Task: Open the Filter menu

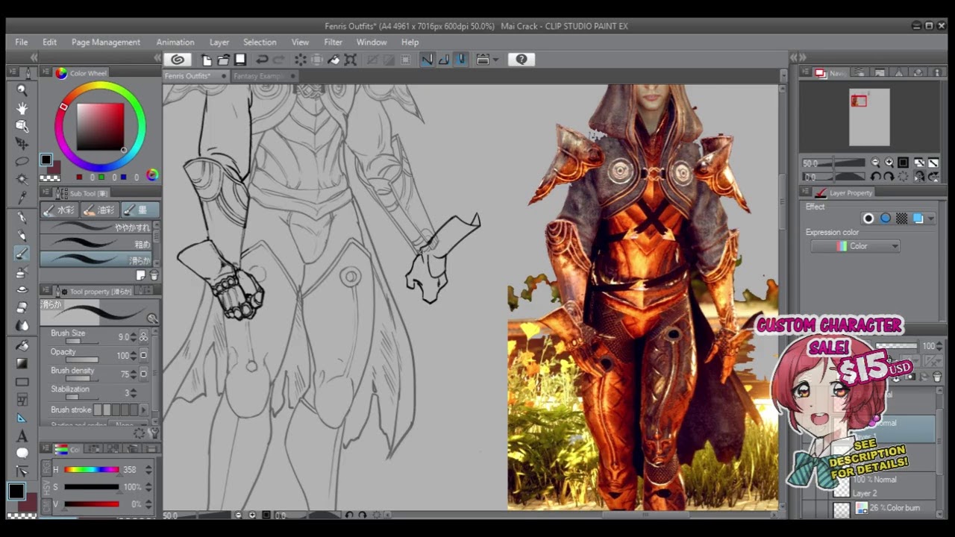Action: click(x=334, y=43)
